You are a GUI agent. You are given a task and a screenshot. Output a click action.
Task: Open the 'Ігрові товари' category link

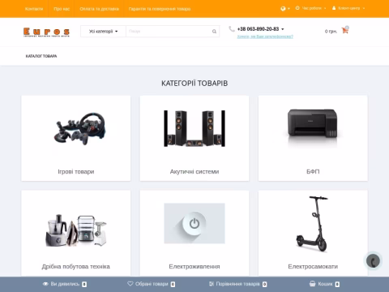point(76,172)
